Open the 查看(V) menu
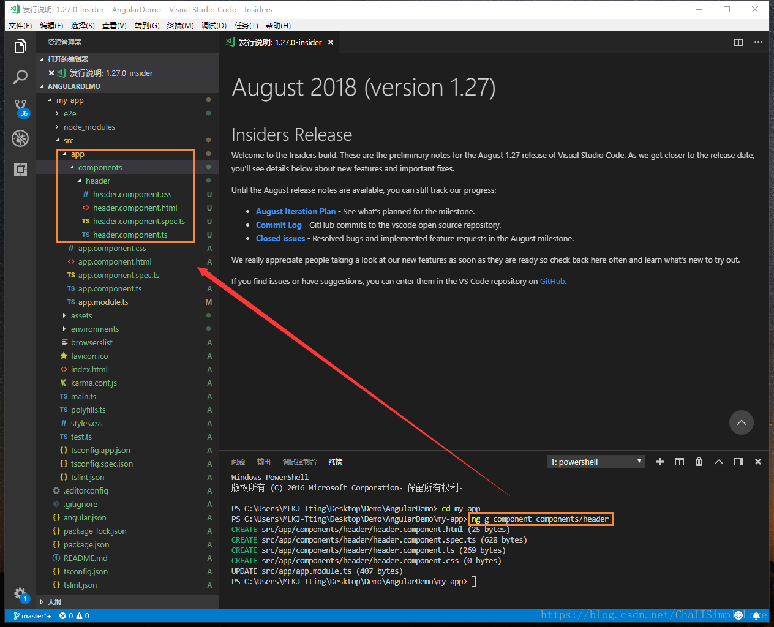The height and width of the screenshot is (627, 774). (115, 25)
